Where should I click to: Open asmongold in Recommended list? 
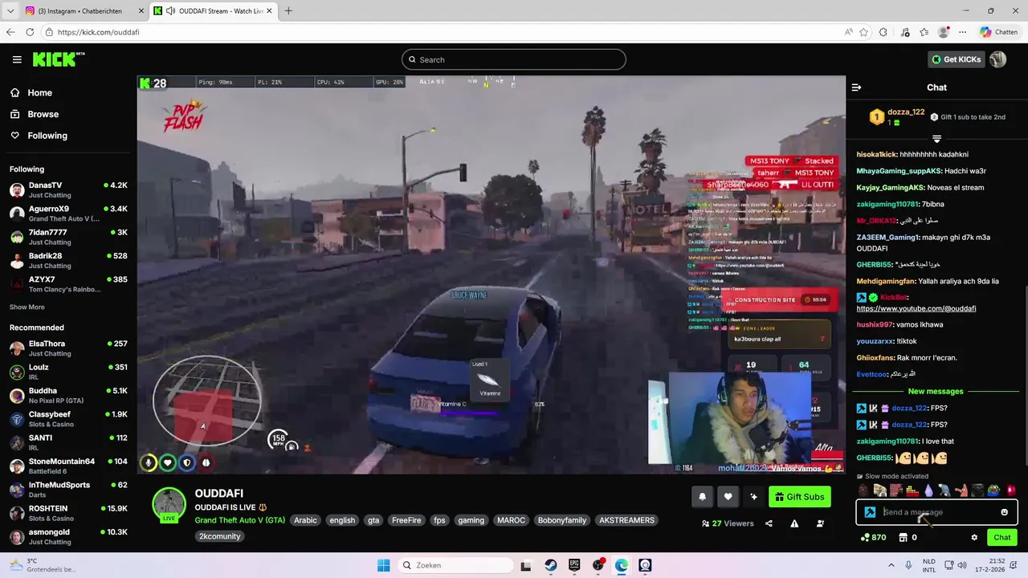point(68,537)
